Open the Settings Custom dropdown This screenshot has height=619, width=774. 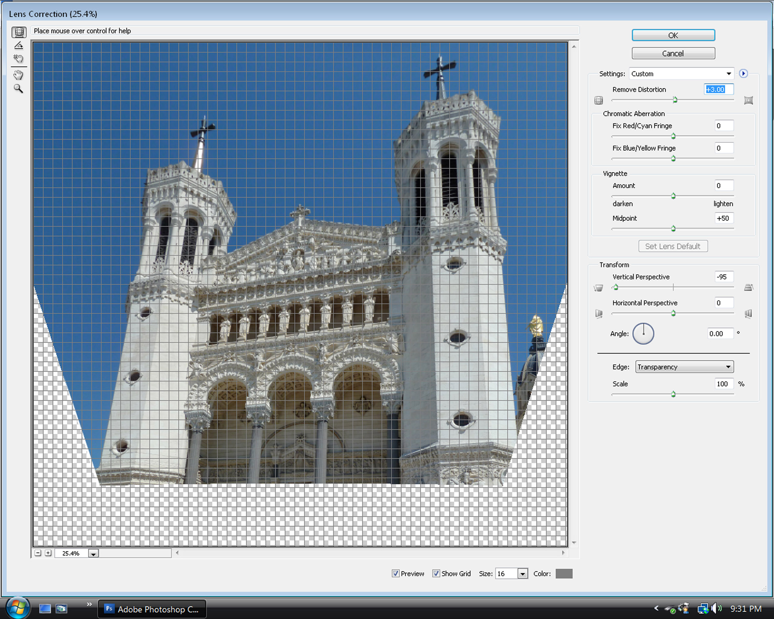tap(681, 74)
